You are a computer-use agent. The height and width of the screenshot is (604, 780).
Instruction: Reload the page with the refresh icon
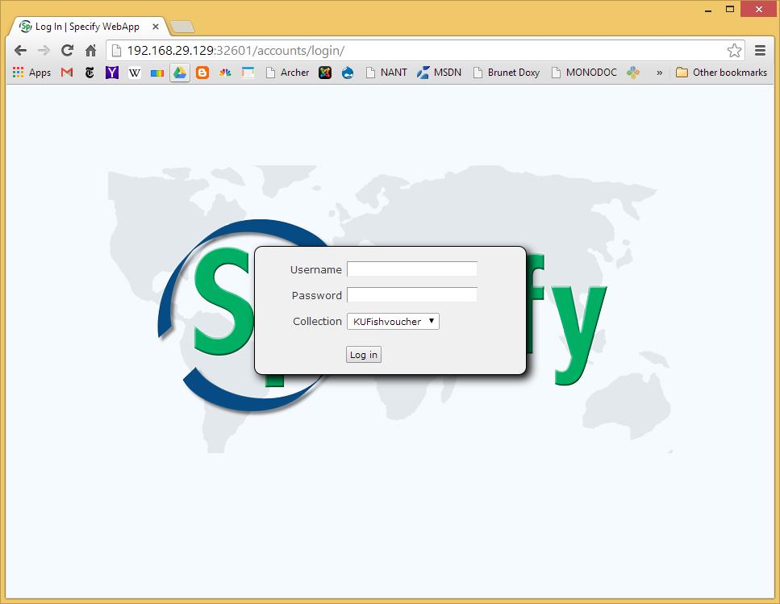point(67,50)
